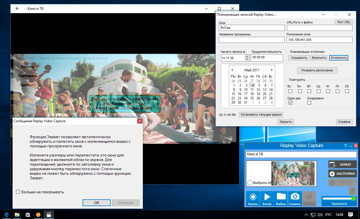
Task: Click the volume speaker tray icon
Action: point(320,214)
